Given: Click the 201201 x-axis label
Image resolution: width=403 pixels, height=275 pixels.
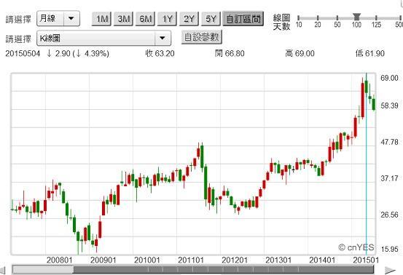Looking at the screenshot, I should click(x=235, y=260).
